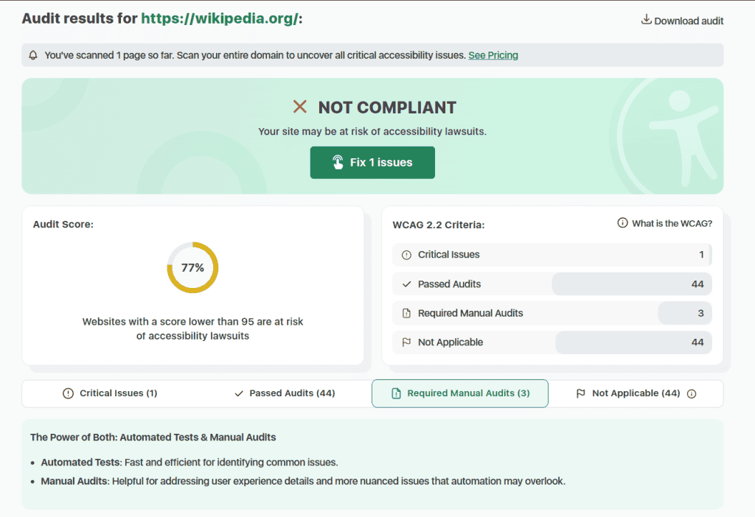
Task: Select the Required Manual Audits (3) tab
Action: click(460, 393)
